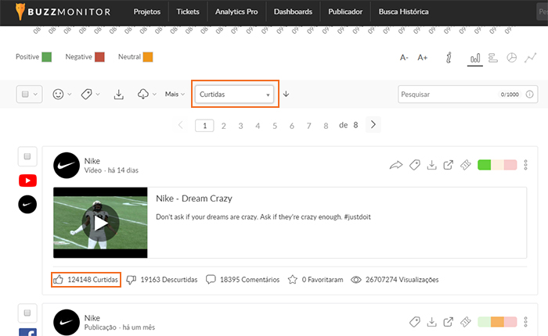The width and height of the screenshot is (548, 336).
Task: Click the toolbar download icon
Action: (119, 94)
